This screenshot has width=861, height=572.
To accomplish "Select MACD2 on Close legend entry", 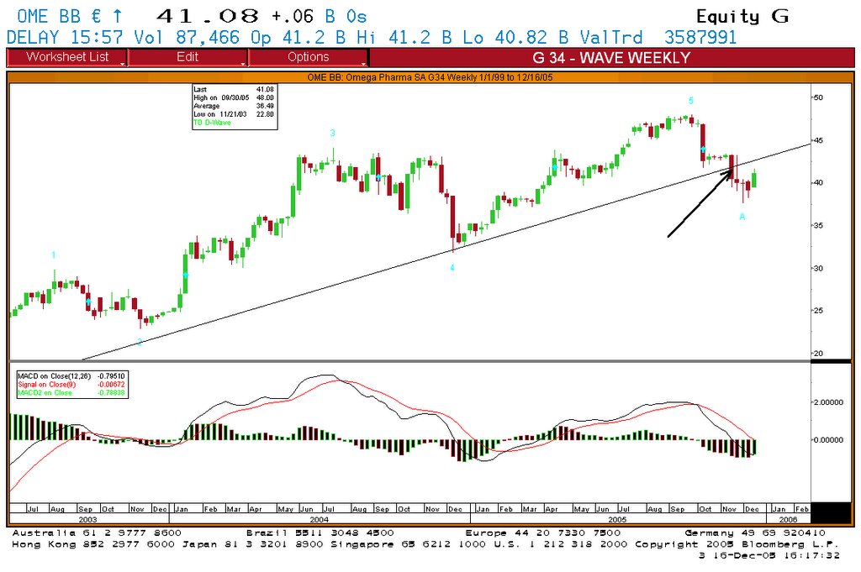I will [71, 392].
